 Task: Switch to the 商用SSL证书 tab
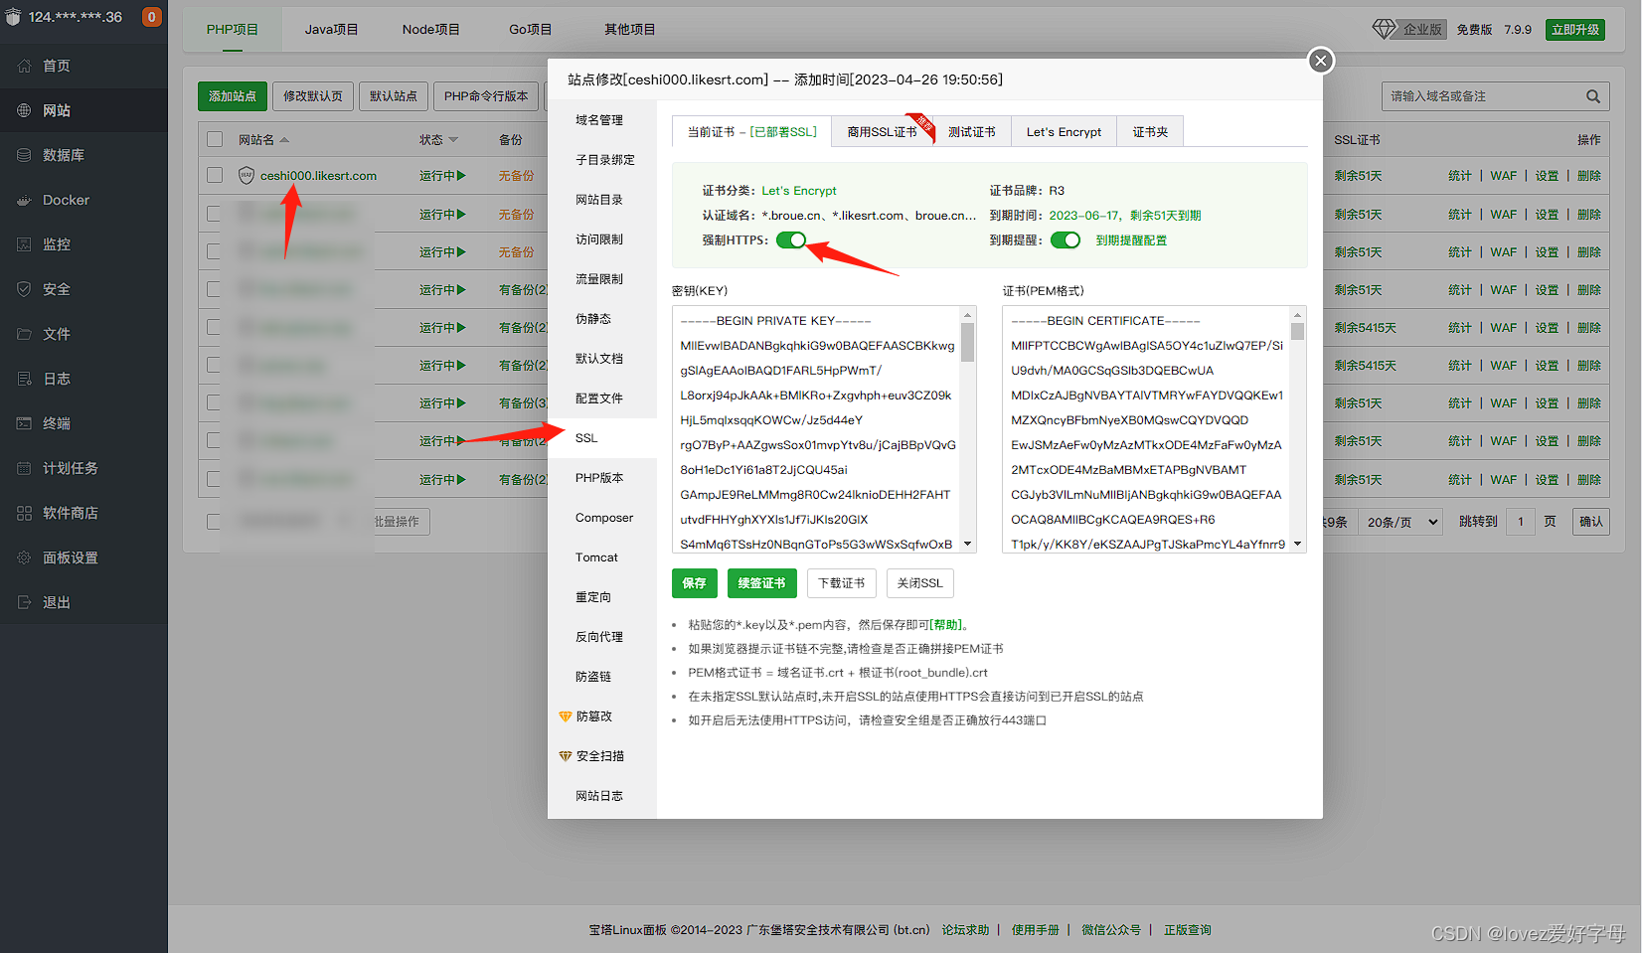click(x=882, y=131)
